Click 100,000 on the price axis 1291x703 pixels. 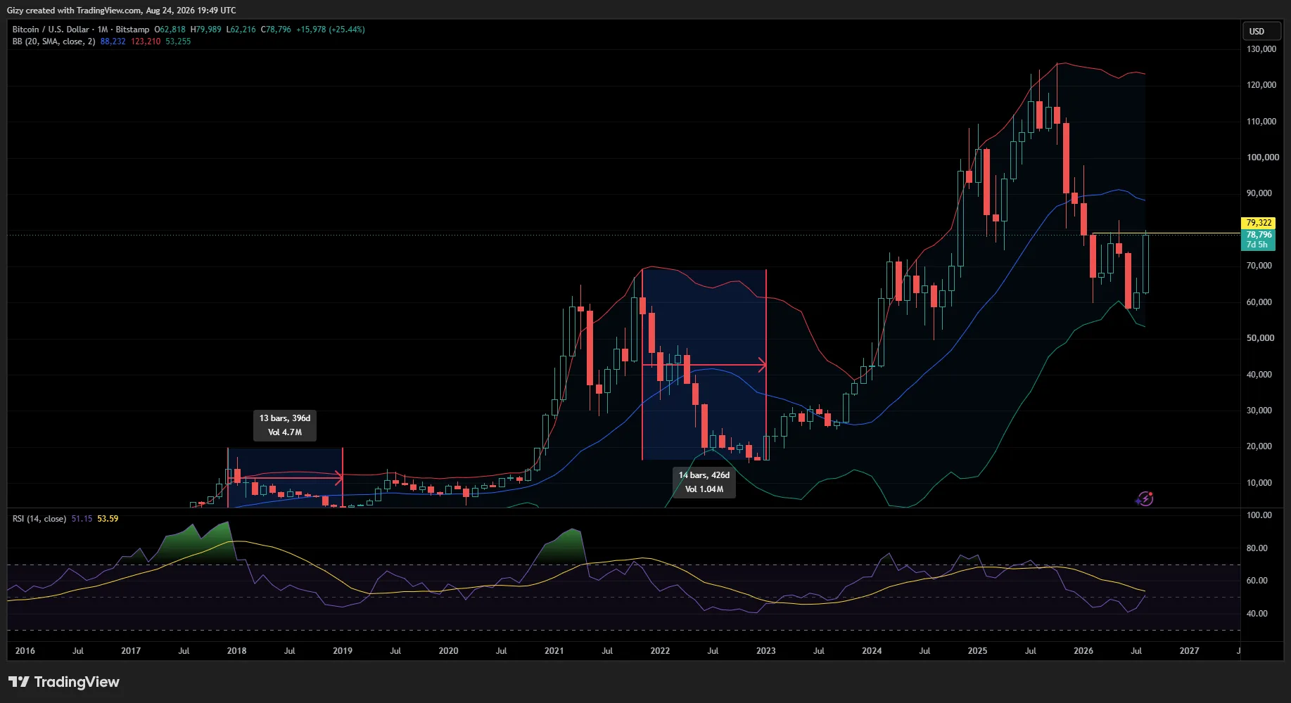pos(1263,157)
